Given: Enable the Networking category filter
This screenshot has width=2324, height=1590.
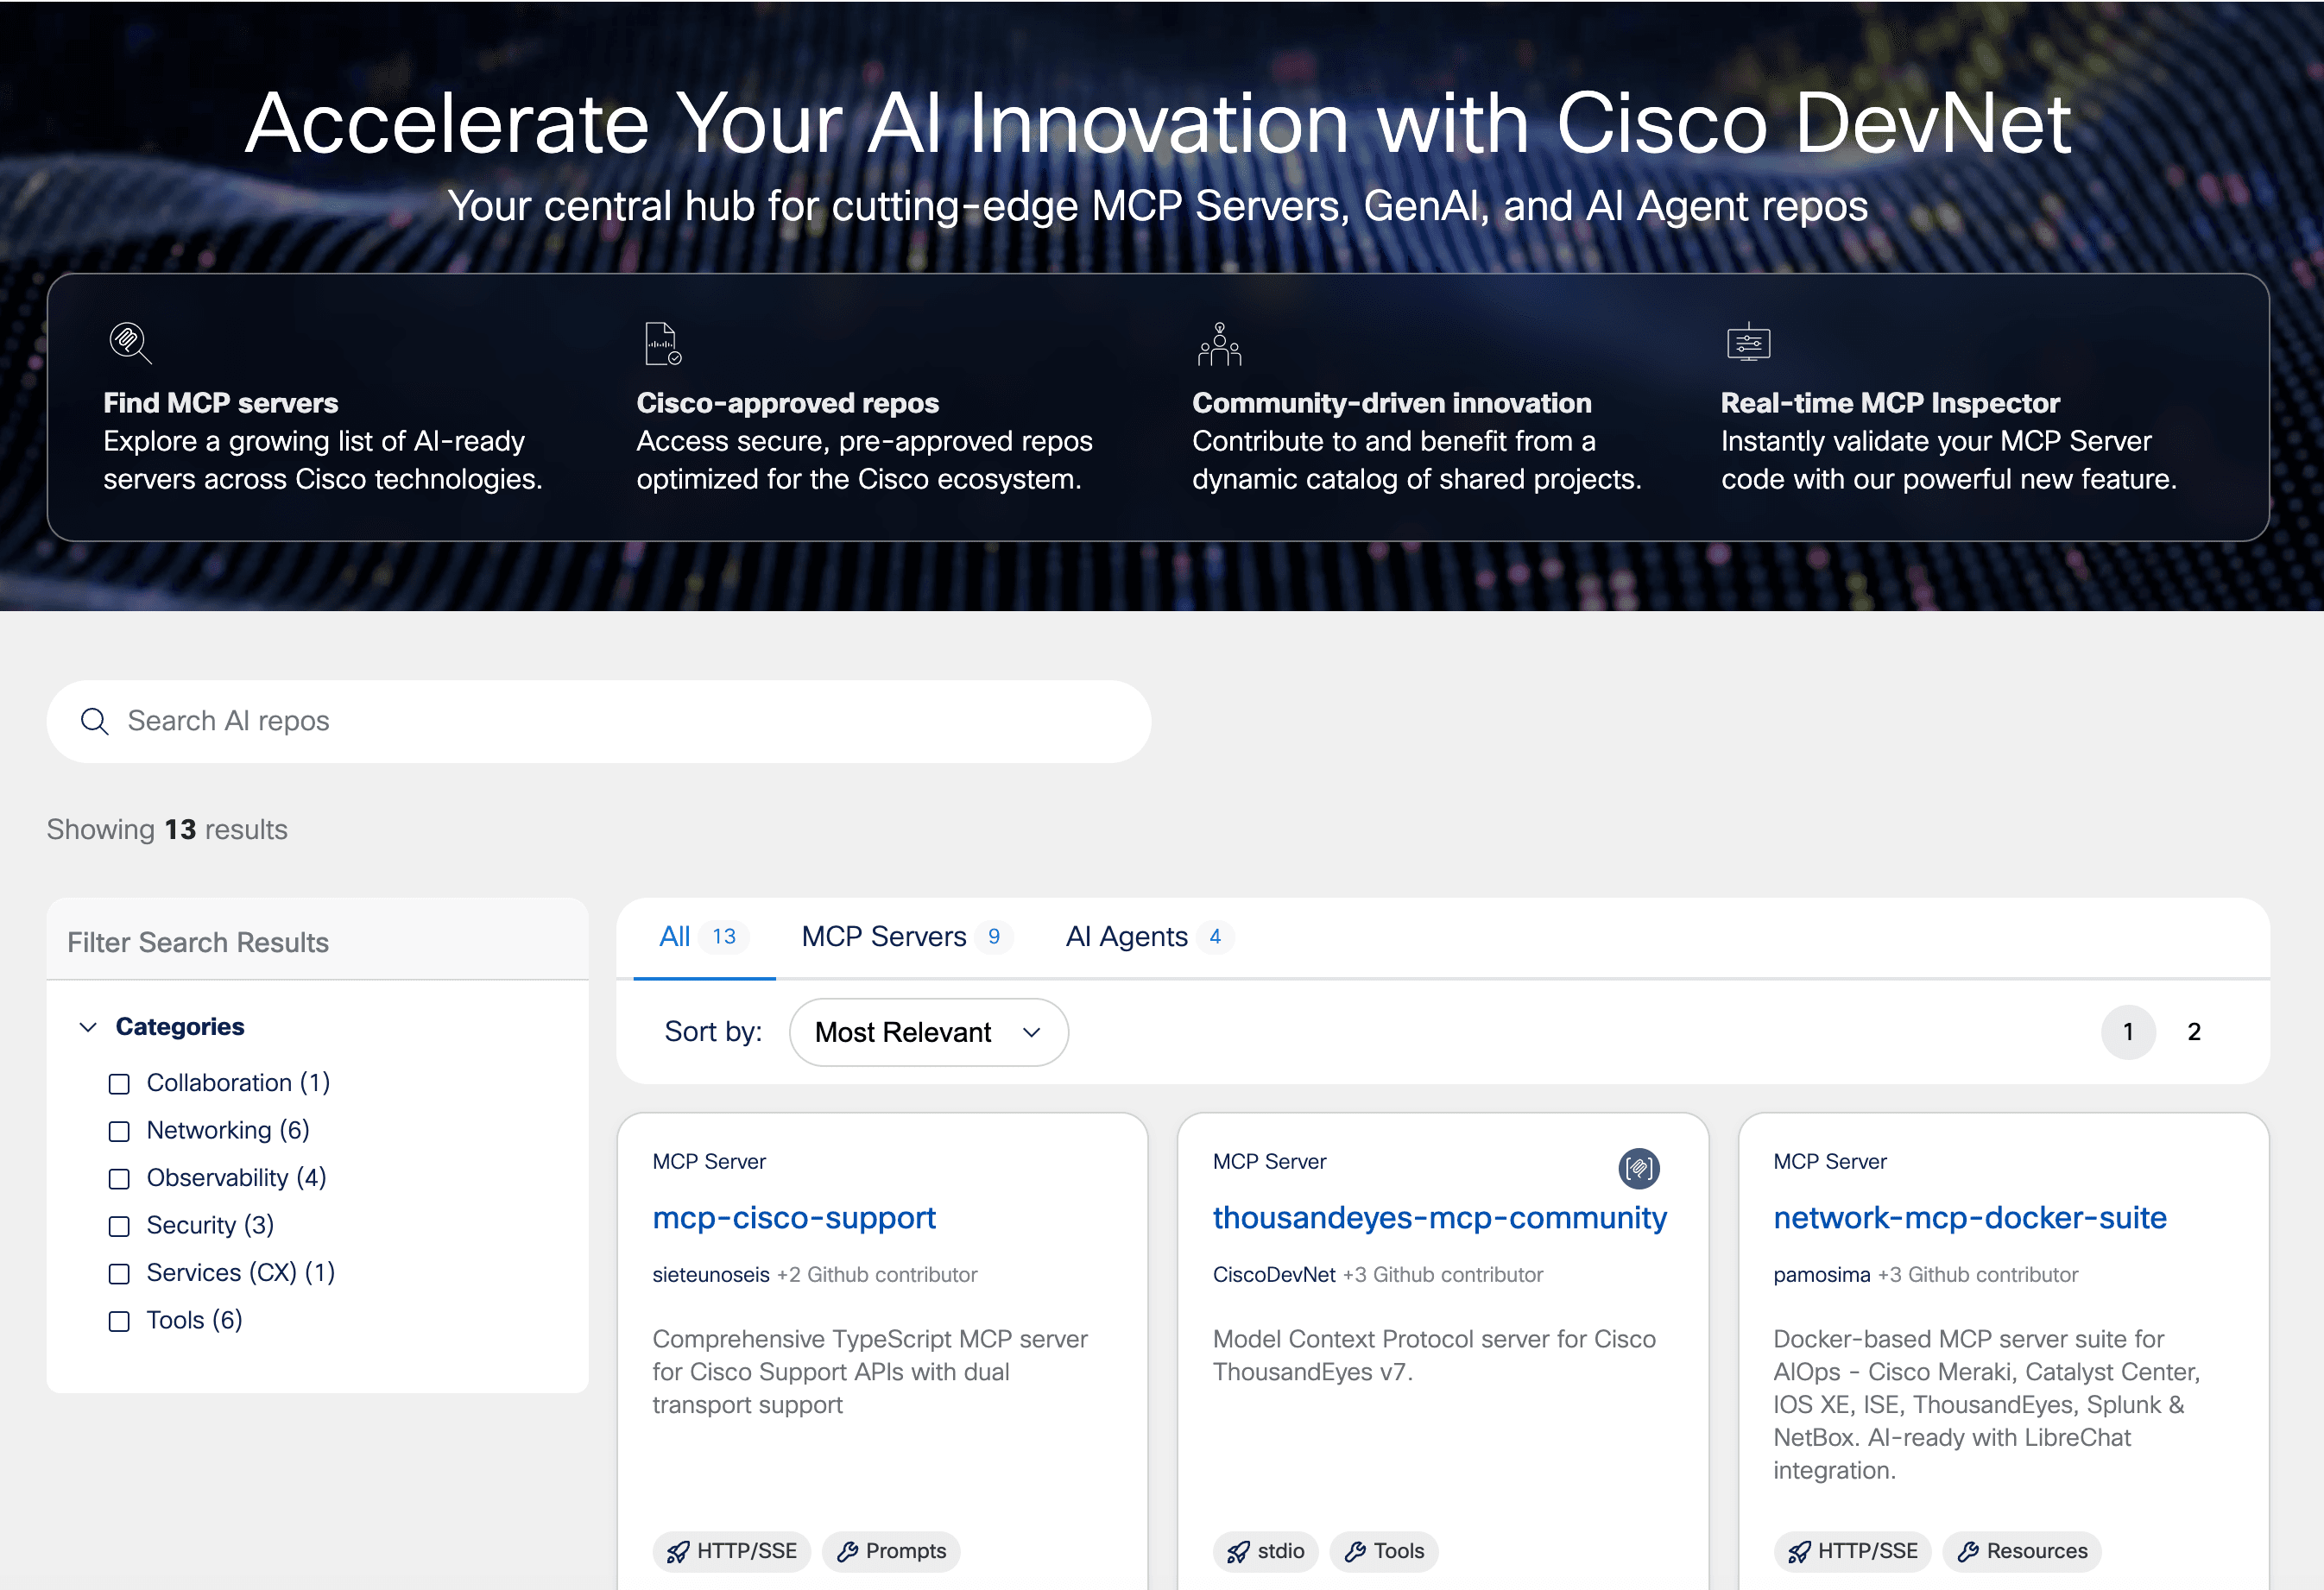Looking at the screenshot, I should pos(120,1131).
